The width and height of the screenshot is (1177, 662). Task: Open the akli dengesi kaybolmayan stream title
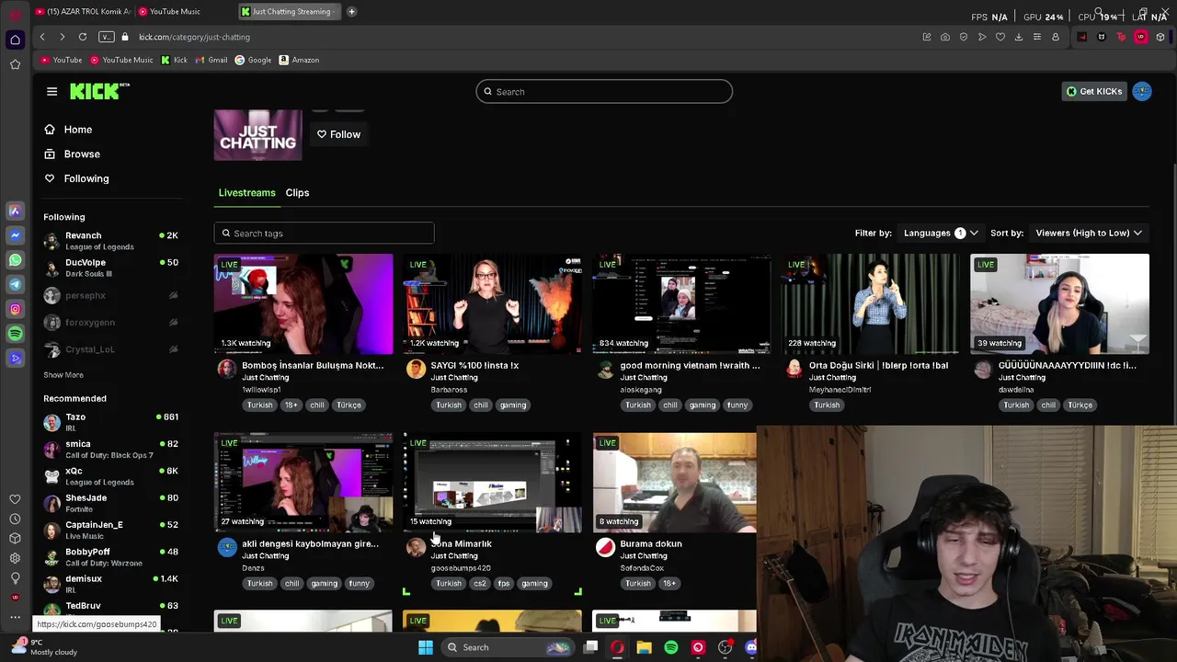tap(310, 544)
